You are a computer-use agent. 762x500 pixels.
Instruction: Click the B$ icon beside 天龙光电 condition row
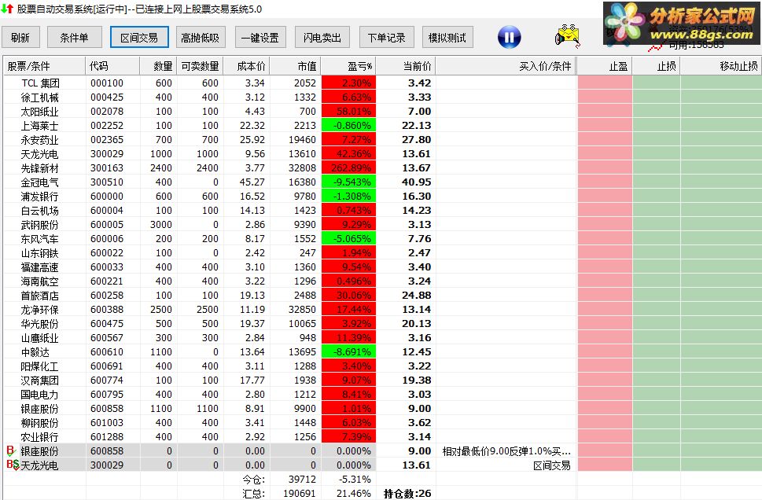(x=13, y=465)
